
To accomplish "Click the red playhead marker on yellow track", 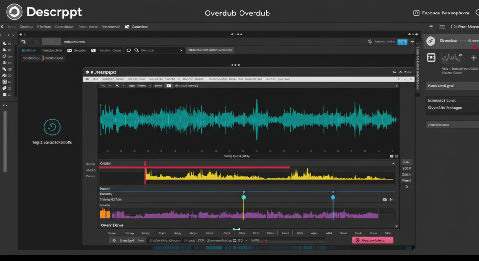I will tap(145, 173).
